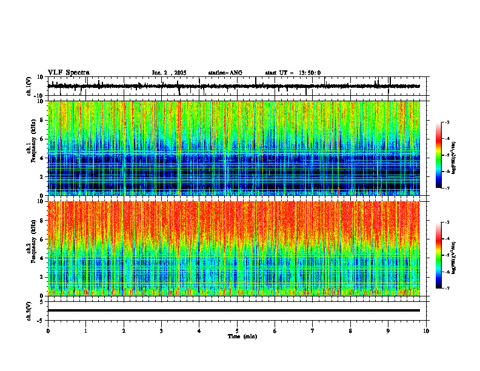Click the "5" tick on ch.3(V) axis
Viewport: 480px width, 371px height.
pyautogui.click(x=42, y=302)
